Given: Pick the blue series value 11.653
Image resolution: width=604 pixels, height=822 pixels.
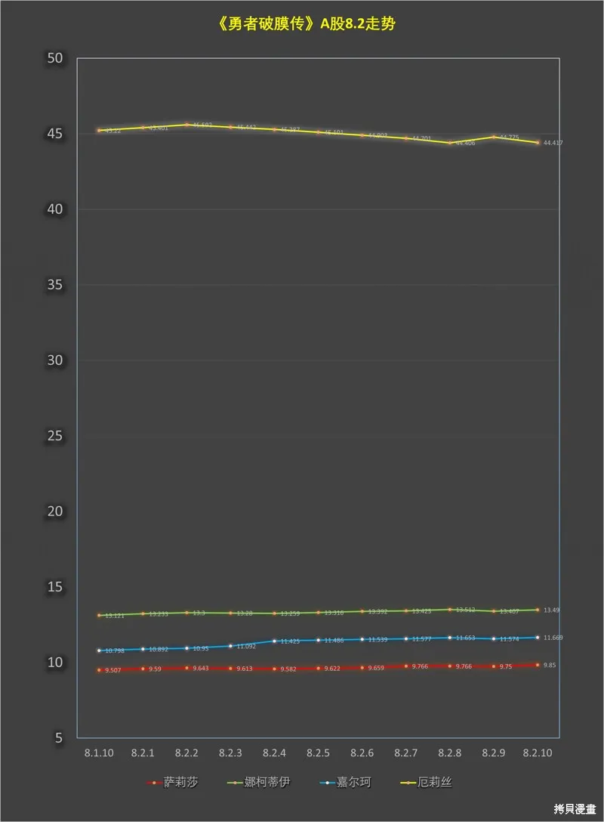Looking at the screenshot, I should click(x=465, y=638).
